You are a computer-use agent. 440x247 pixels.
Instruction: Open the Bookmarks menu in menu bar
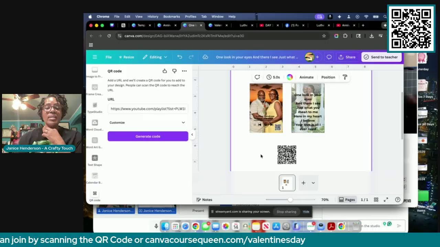click(172, 16)
